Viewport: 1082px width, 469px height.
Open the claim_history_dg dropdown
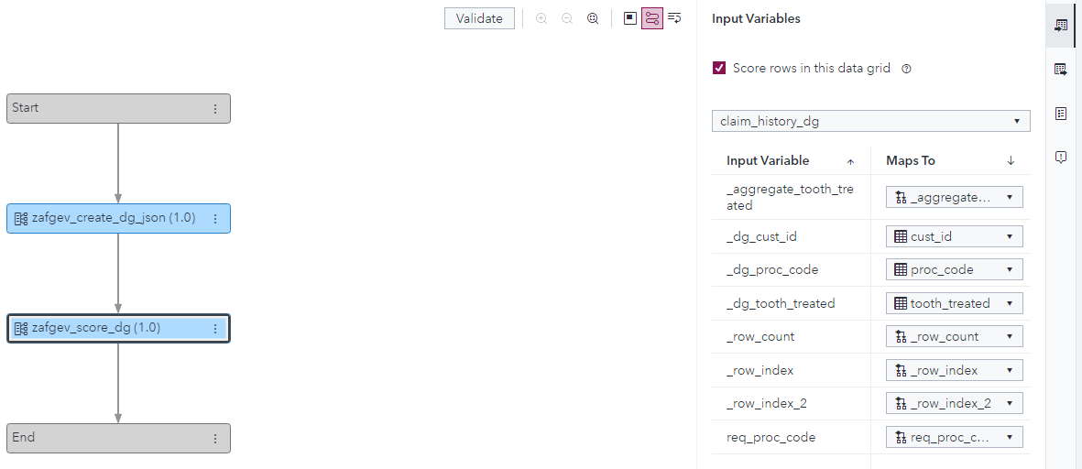pos(870,121)
